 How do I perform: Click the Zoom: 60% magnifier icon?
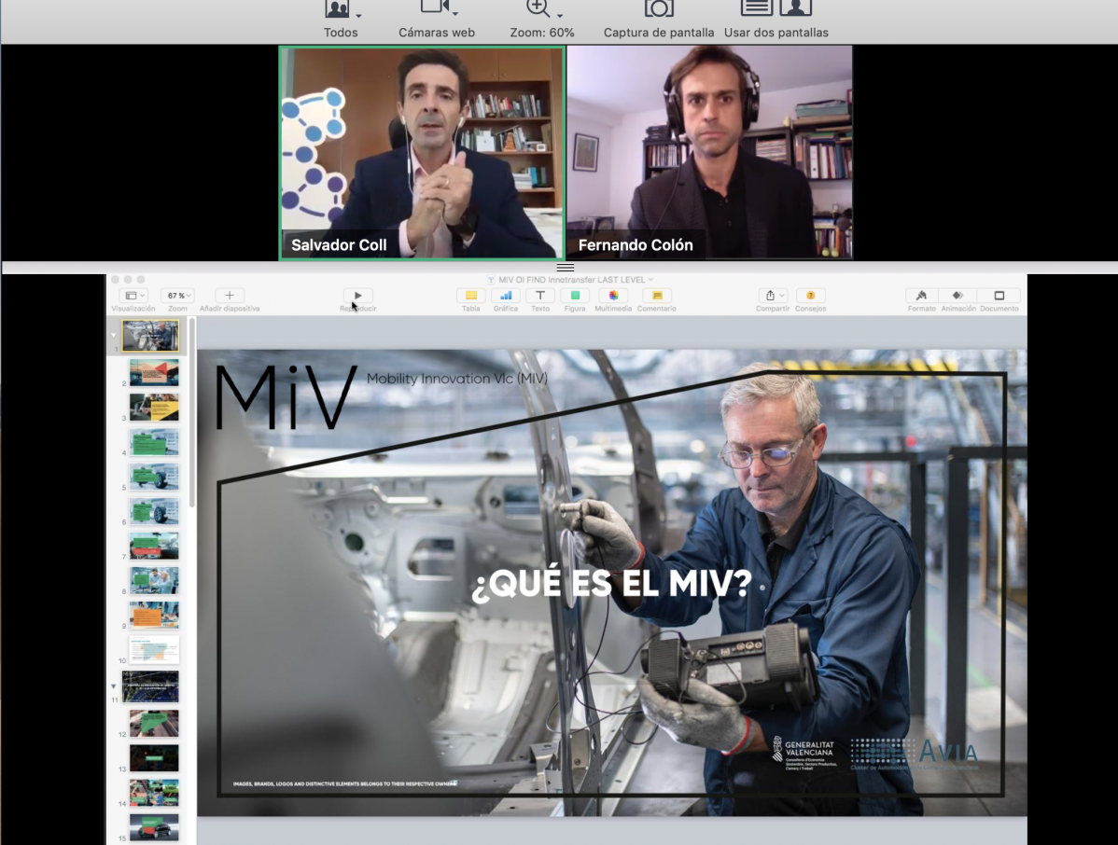[538, 8]
